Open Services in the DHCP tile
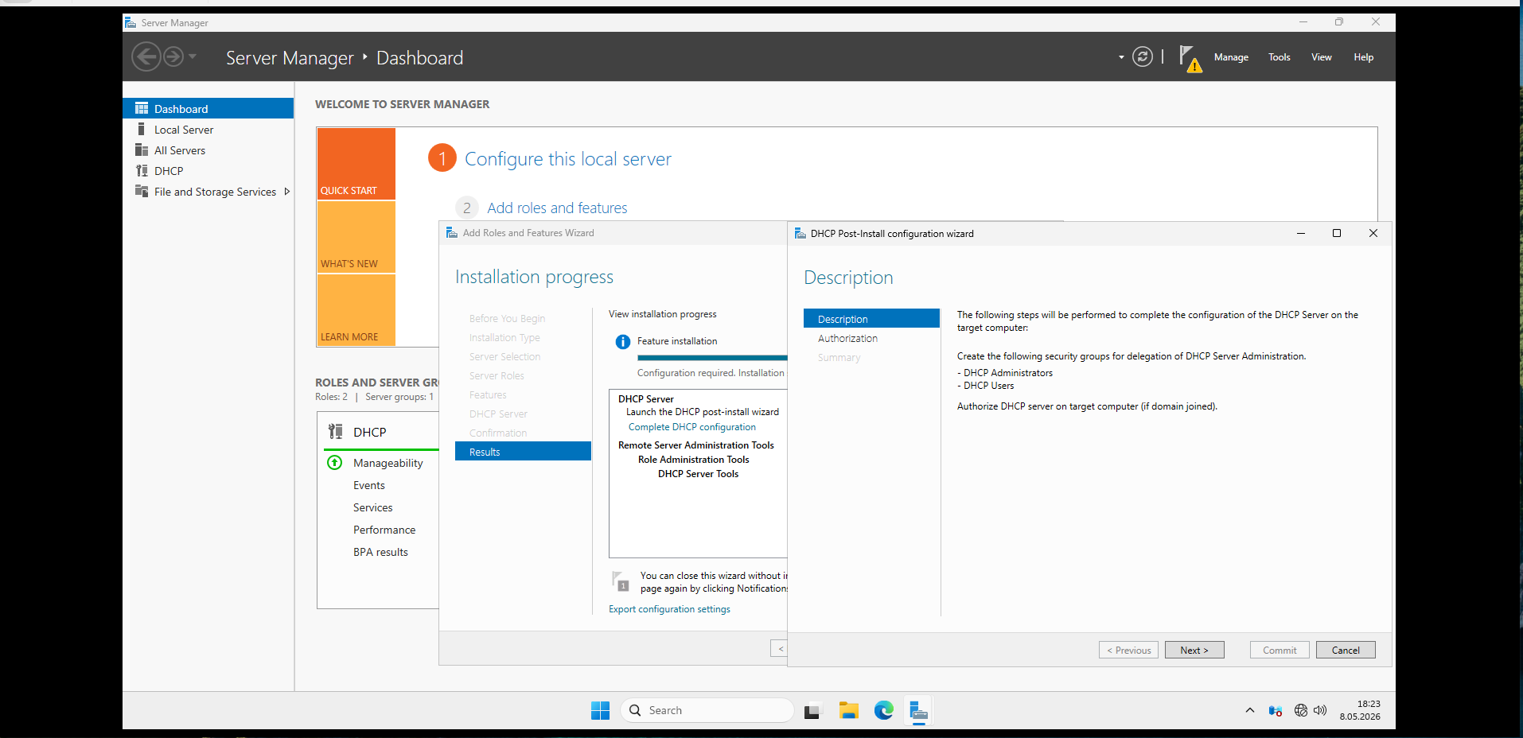This screenshot has width=1523, height=738. tap(373, 507)
